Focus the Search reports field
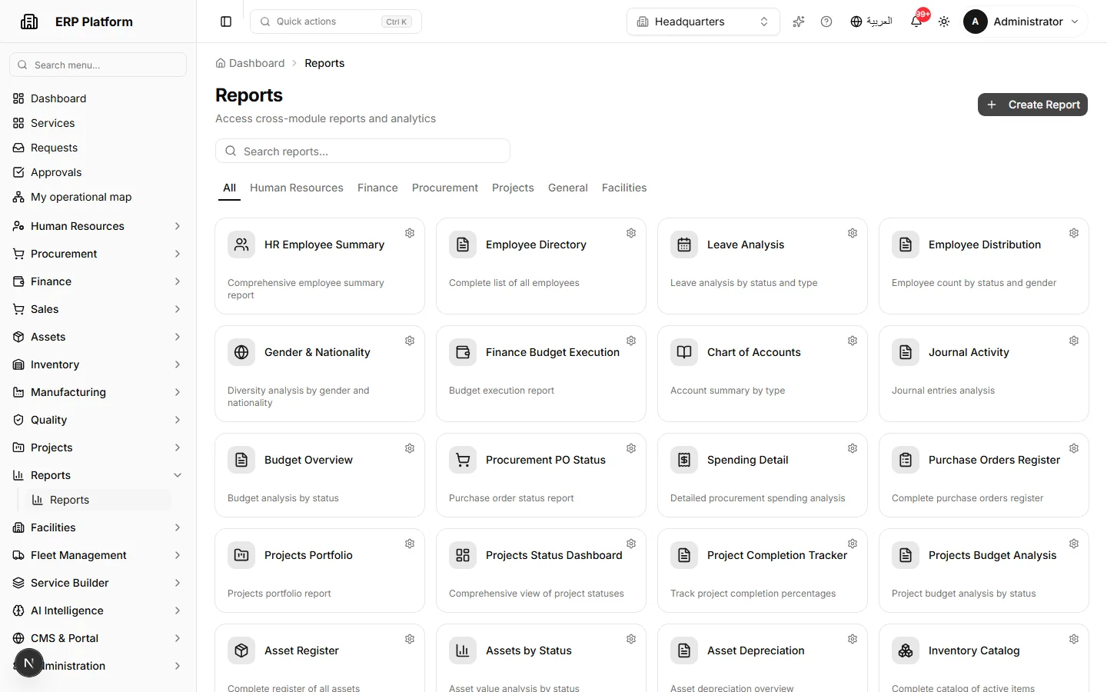Screen dimensions: 1107x692 pyautogui.click(x=363, y=151)
